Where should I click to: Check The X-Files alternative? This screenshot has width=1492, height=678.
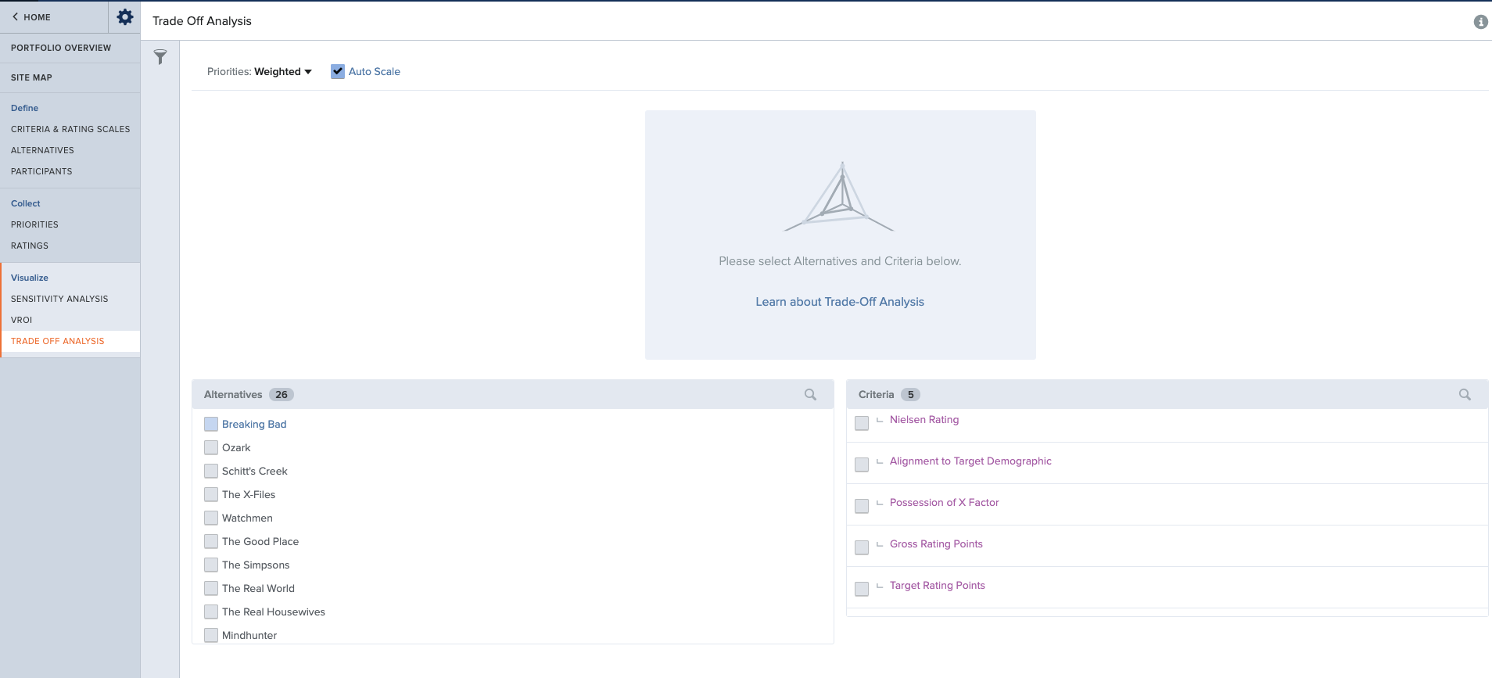pos(211,494)
